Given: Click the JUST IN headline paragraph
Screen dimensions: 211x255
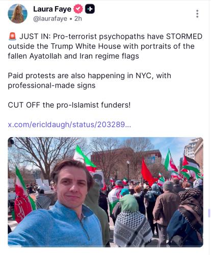Looking at the screenshot, I should point(105,46).
